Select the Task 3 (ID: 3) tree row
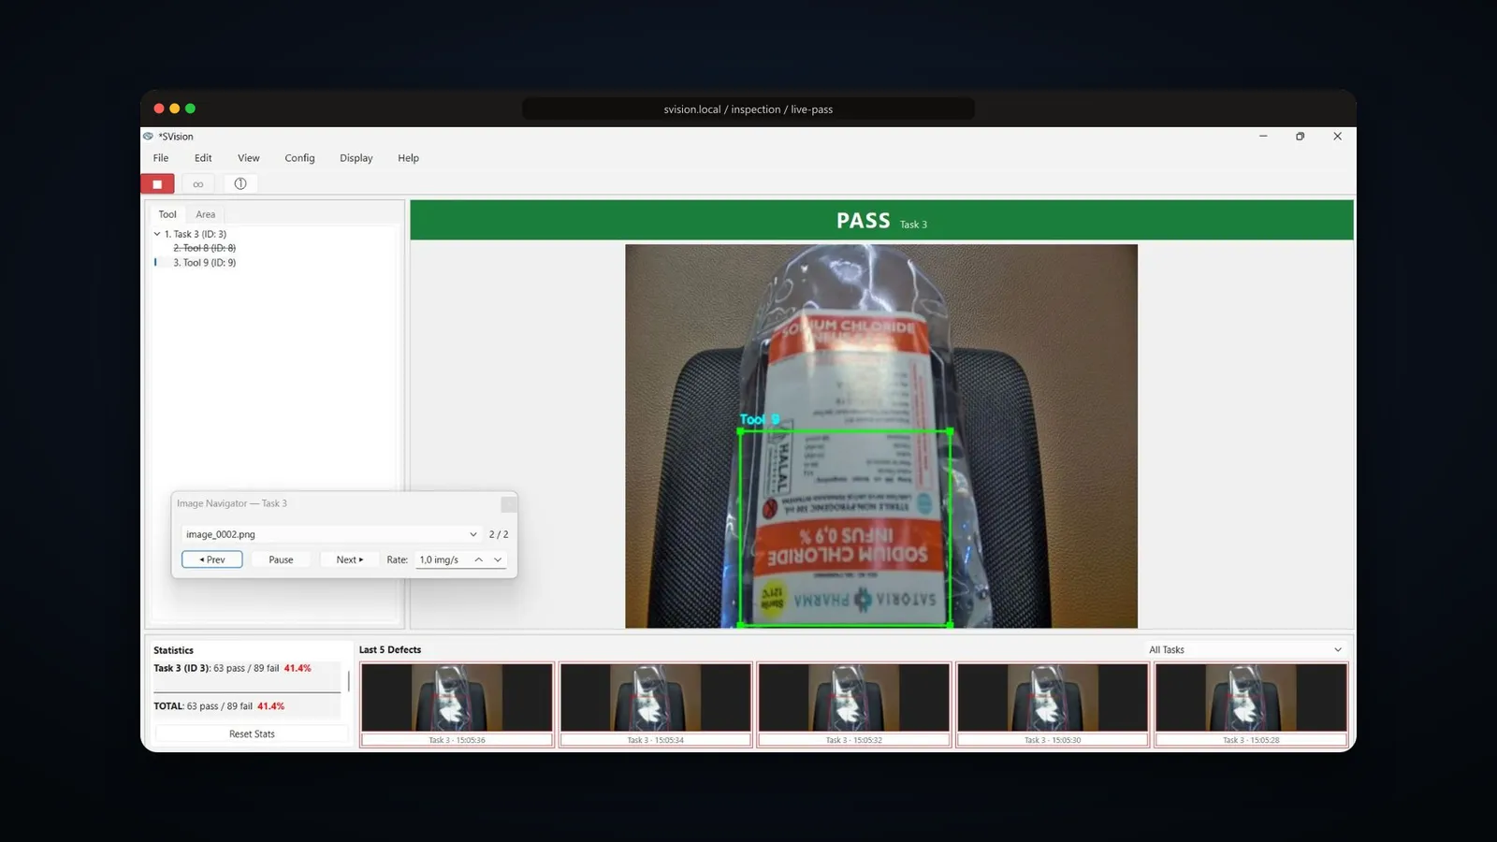This screenshot has width=1497, height=842. click(x=195, y=234)
